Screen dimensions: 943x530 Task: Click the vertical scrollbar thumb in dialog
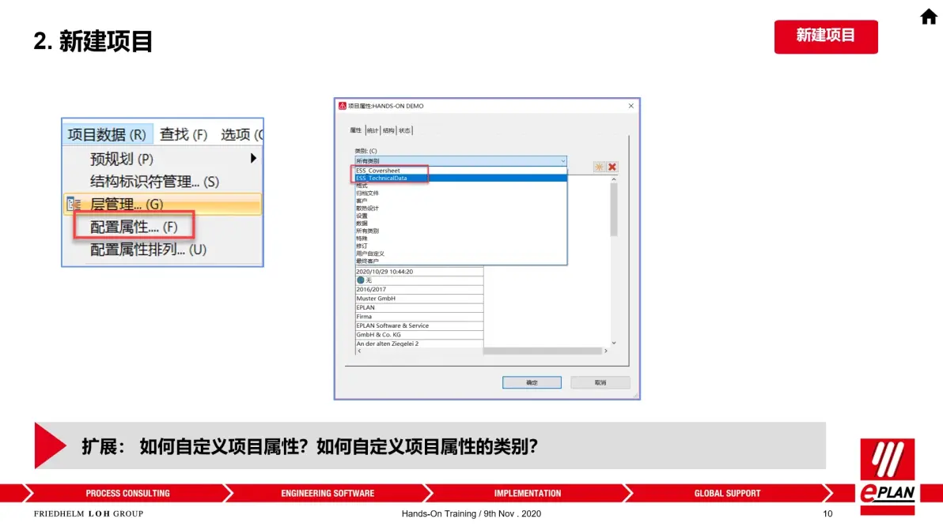(x=613, y=209)
